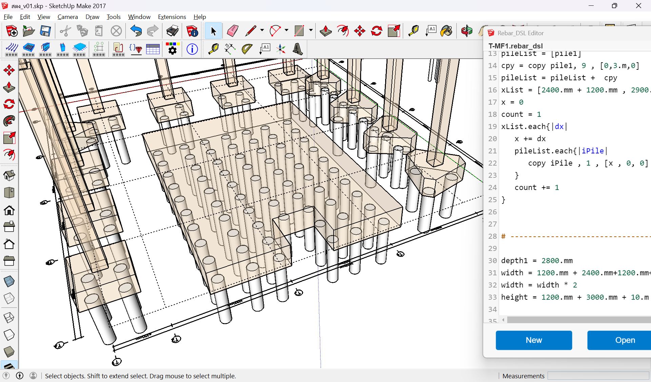The width and height of the screenshot is (651, 382).
Task: Select the Protractor tool
Action: point(247,49)
